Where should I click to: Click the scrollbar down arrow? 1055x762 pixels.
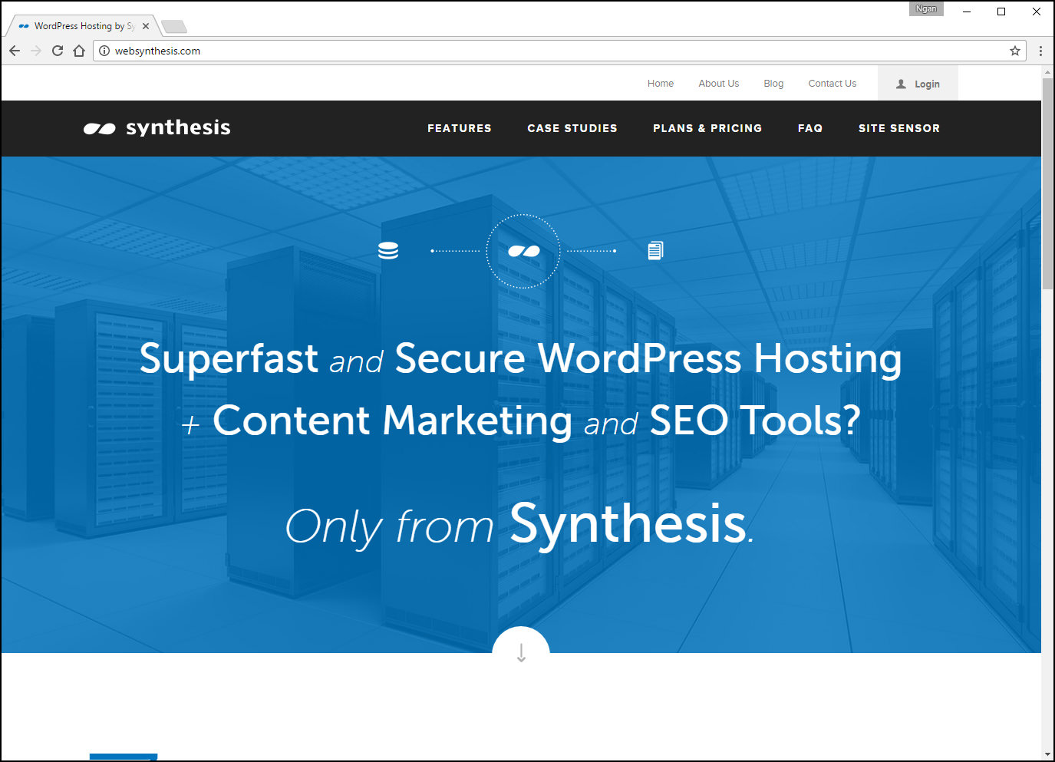tap(1047, 754)
